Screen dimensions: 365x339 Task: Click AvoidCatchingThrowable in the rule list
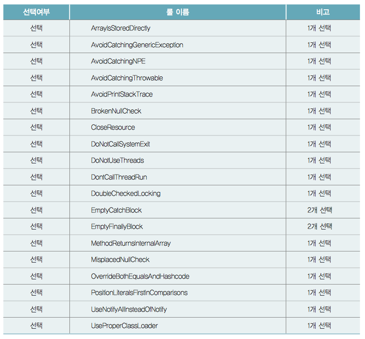tap(127, 78)
